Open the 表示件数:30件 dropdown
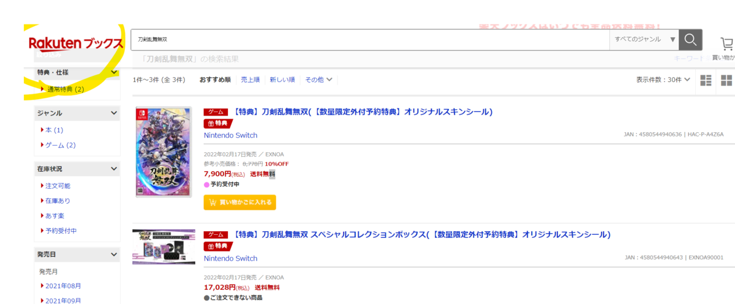735x304 pixels. tap(663, 80)
